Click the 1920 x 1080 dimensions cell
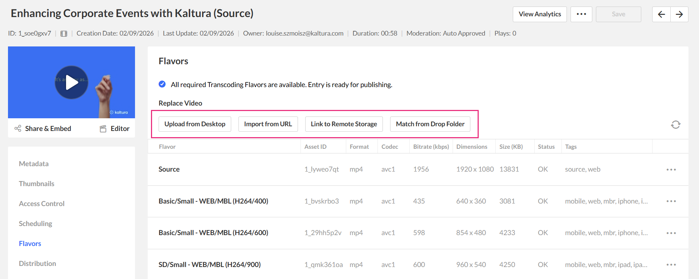Viewport: 699px width, 279px height. tap(475, 169)
